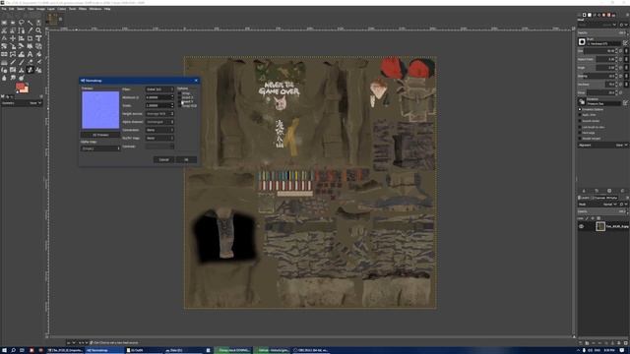Select the Rectangle Select tool

pos(4,23)
